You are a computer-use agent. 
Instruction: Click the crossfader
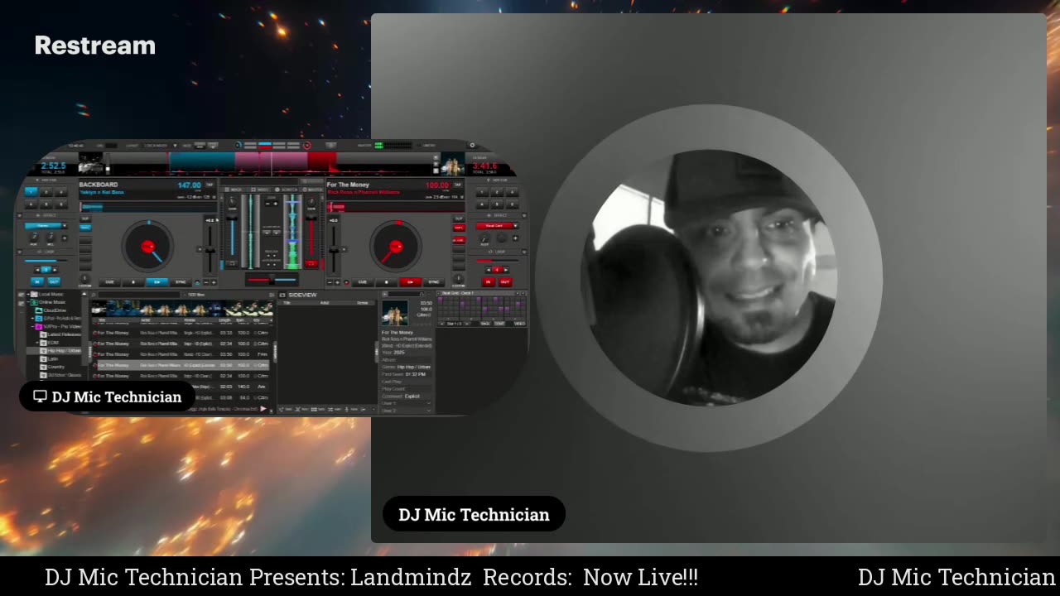(x=272, y=281)
